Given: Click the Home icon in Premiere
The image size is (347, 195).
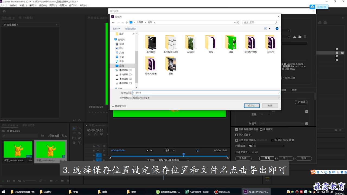Looking at the screenshot, I should (4, 11).
